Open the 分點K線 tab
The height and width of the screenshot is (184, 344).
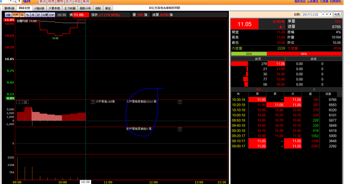39,8
